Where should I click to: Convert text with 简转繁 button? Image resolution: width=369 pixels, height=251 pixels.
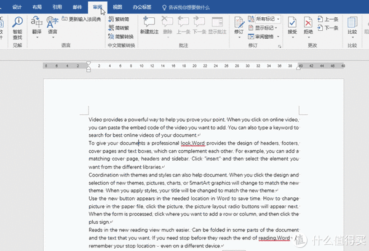[118, 27]
